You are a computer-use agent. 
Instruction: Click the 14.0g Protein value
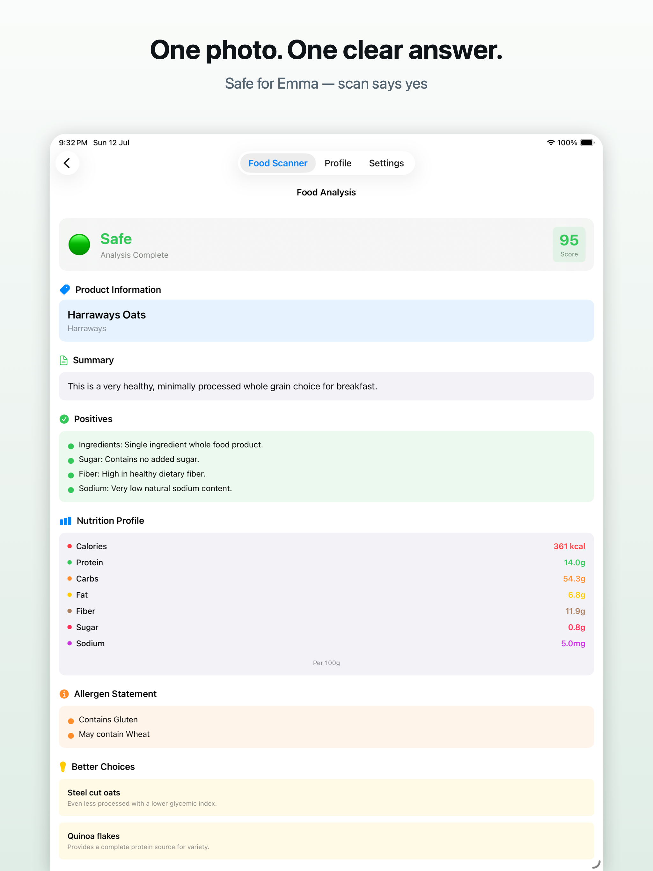pyautogui.click(x=574, y=562)
